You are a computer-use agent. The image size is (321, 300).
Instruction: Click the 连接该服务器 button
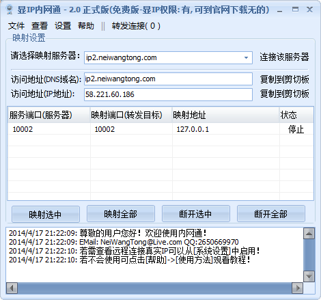coord(284,57)
